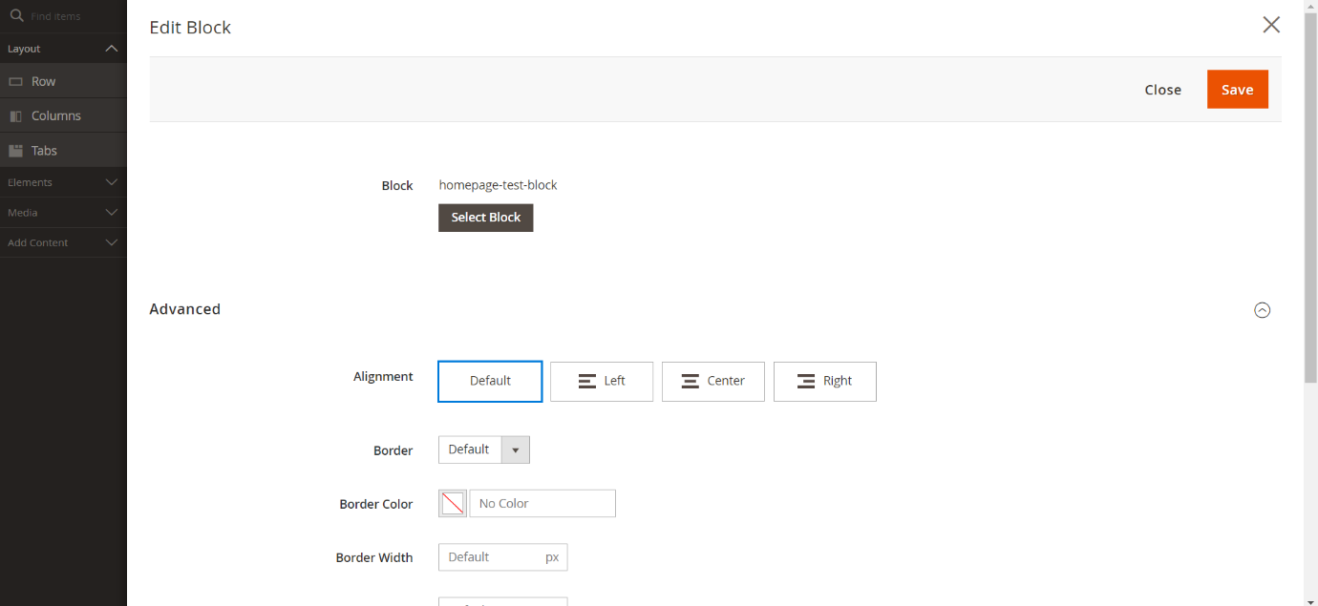Select the Row layout icon

(x=15, y=82)
